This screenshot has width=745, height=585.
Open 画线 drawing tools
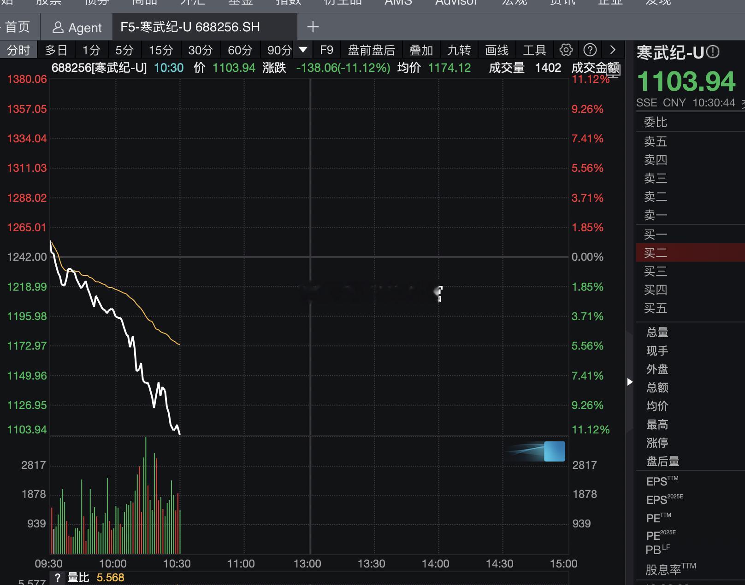pyautogui.click(x=497, y=50)
